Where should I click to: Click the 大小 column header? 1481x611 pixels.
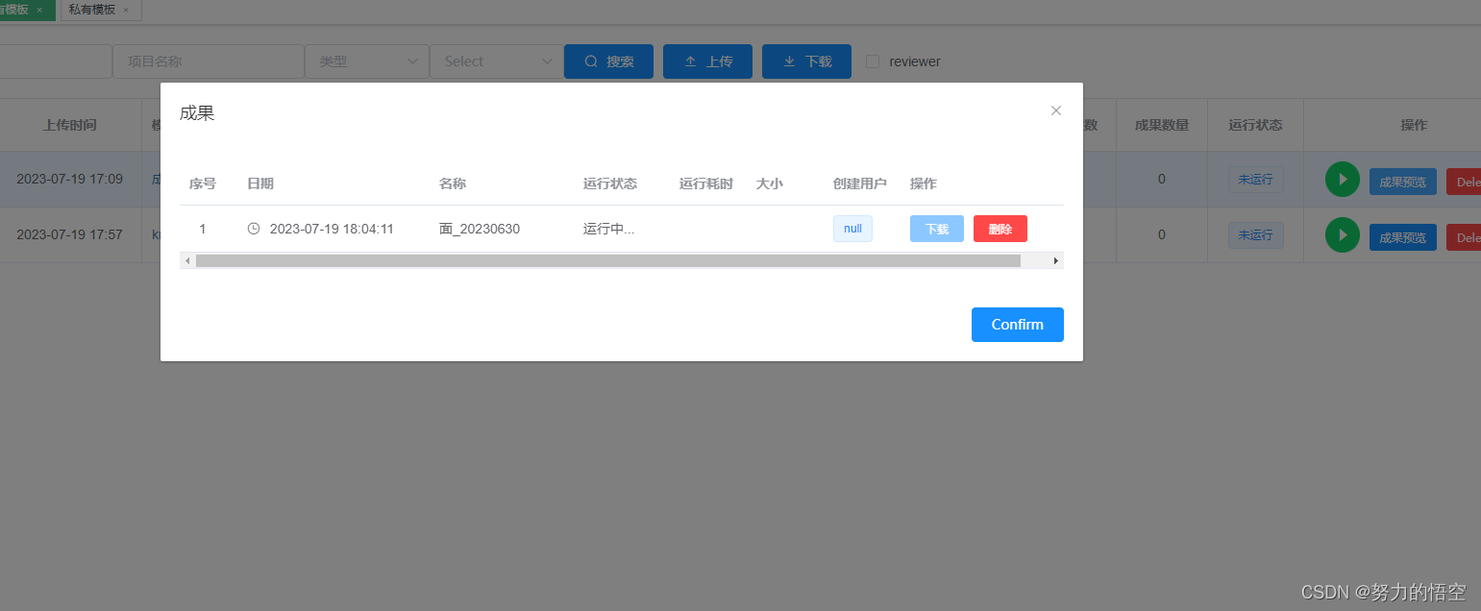770,183
